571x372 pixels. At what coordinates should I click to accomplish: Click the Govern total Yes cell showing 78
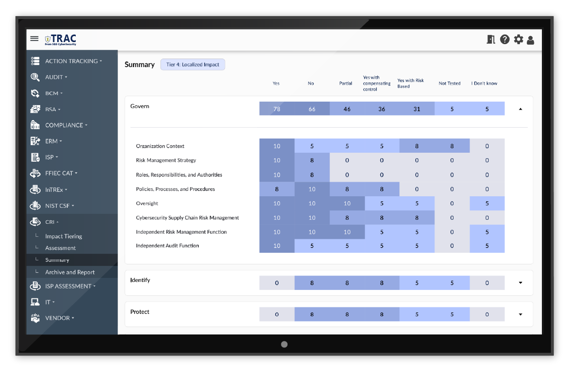click(x=276, y=109)
